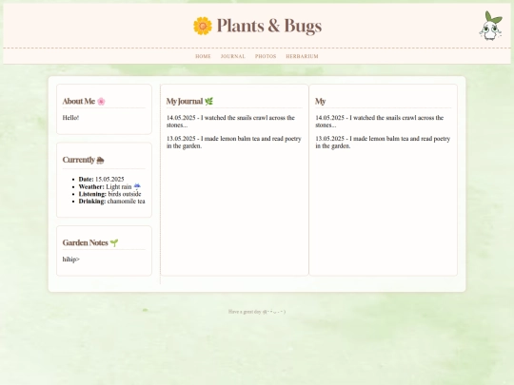Viewport: 514px width, 385px height.
Task: Click the 13.05.2025 lemon balm entry in My Journal
Action: (234, 142)
